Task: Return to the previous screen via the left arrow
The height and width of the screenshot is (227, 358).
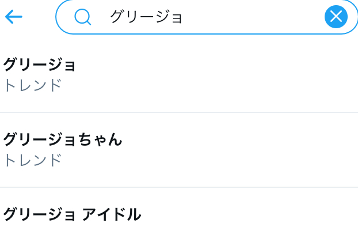Action: [x=14, y=17]
